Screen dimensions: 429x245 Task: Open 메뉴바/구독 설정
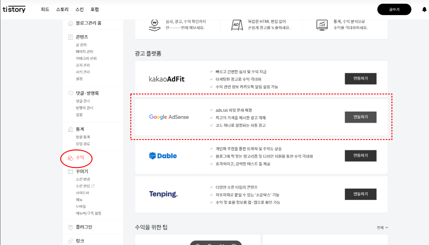tap(88, 213)
